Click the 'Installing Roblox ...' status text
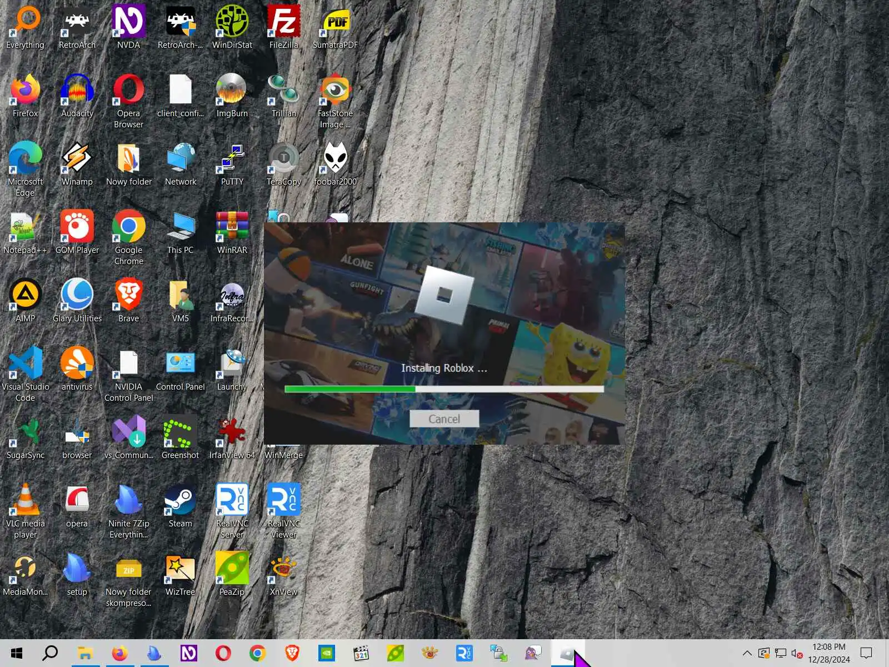 click(444, 368)
